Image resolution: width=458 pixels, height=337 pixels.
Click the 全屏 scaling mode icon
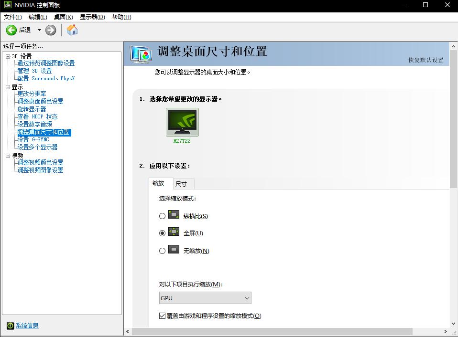(174, 233)
